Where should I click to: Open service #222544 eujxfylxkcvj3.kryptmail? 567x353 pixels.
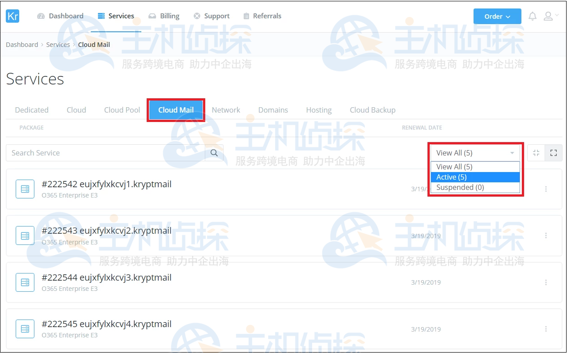[106, 277]
